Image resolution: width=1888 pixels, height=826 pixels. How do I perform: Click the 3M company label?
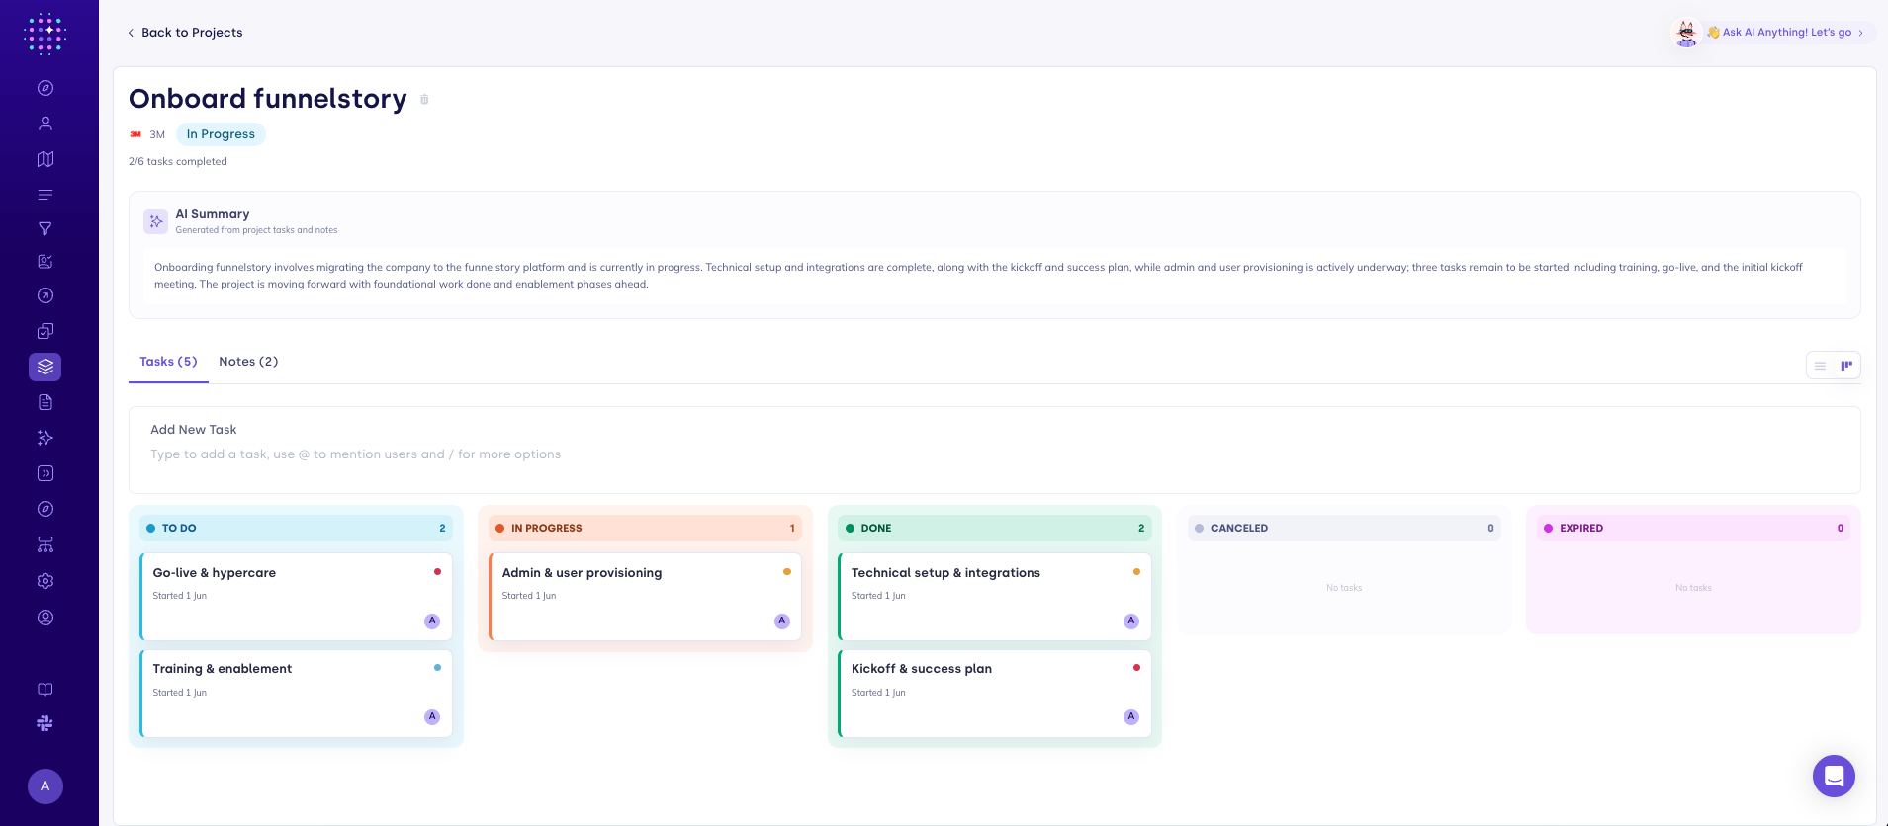(x=157, y=134)
